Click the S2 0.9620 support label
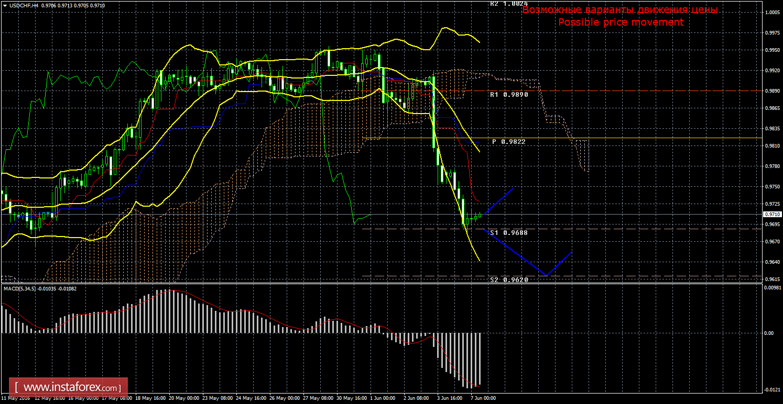The width and height of the screenshot is (783, 404). pos(508,279)
